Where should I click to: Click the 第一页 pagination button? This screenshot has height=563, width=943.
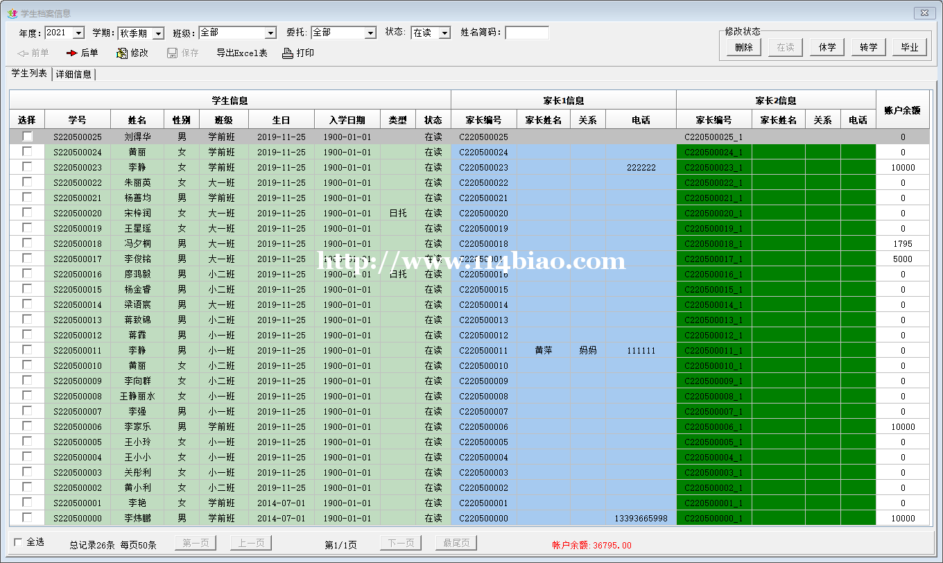(196, 544)
